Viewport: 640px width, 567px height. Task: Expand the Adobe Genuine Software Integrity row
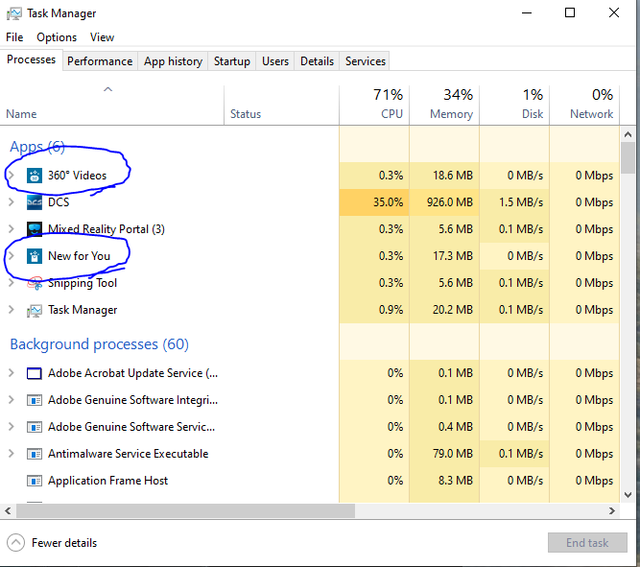pos(12,400)
